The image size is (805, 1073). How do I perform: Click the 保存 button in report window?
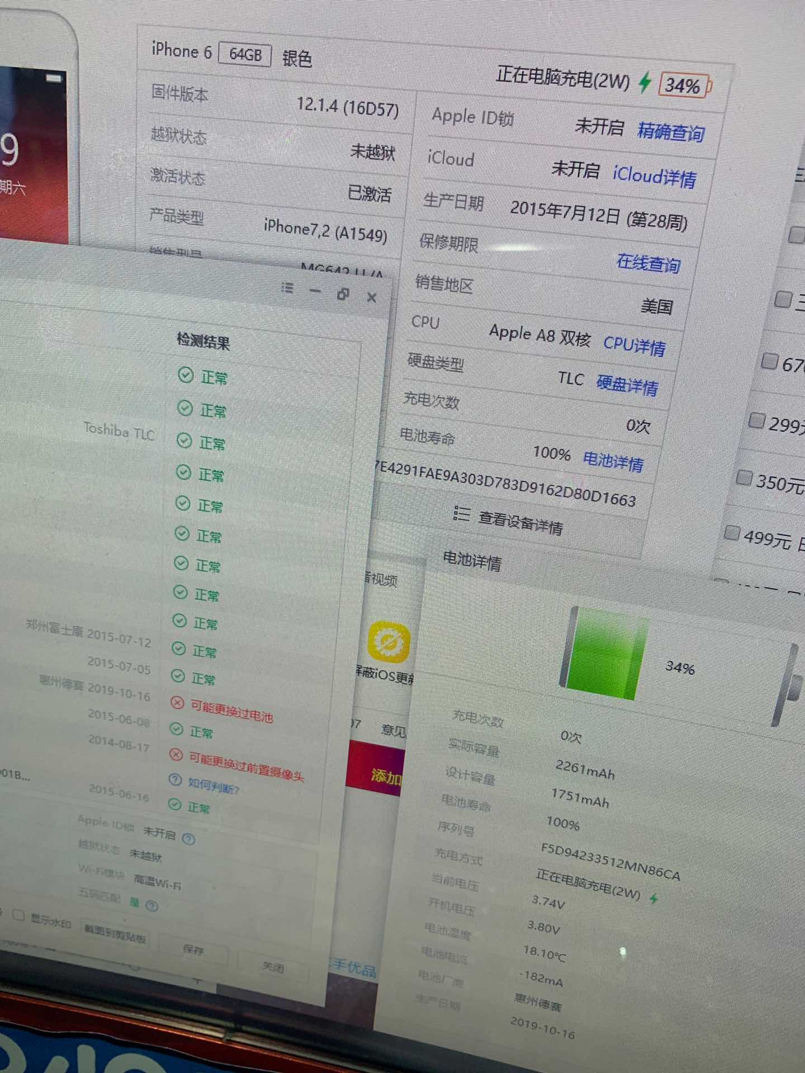(x=193, y=949)
